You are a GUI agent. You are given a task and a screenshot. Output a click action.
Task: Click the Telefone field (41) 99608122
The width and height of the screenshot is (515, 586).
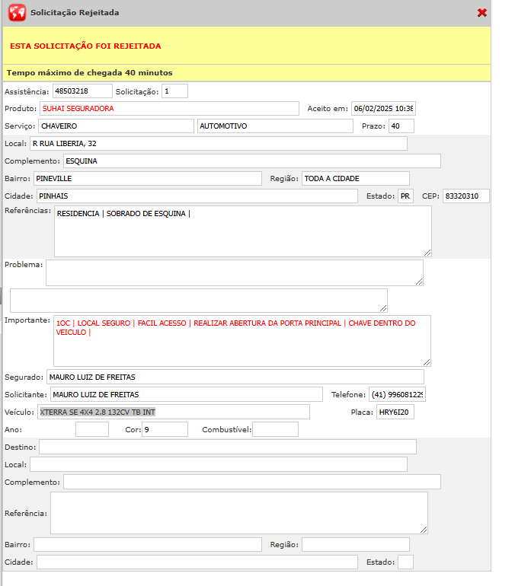(x=397, y=395)
